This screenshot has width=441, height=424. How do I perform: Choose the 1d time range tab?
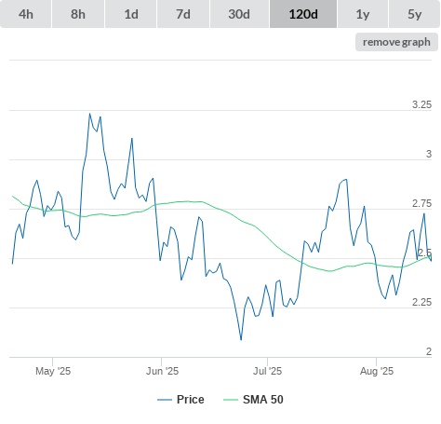coord(131,14)
